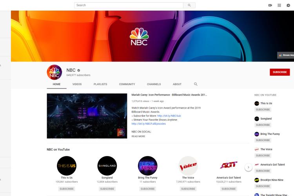
Task: Open the create video camera icon
Action: [x=270, y=5]
